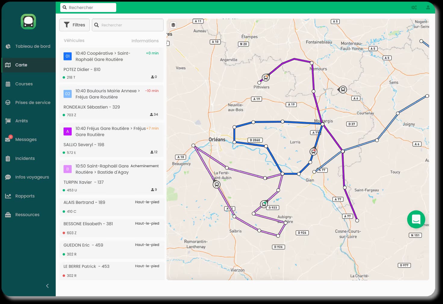Select BESSONE Elisabeth - 381 row
443x304 pixels.
click(112, 228)
